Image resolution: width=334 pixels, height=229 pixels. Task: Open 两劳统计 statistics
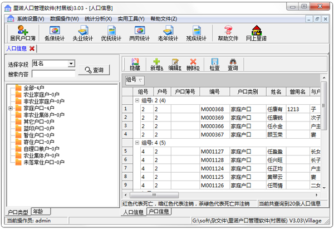[x=140, y=33]
